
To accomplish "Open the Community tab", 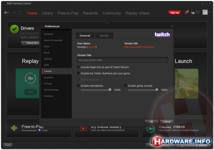I will point(112,13).
